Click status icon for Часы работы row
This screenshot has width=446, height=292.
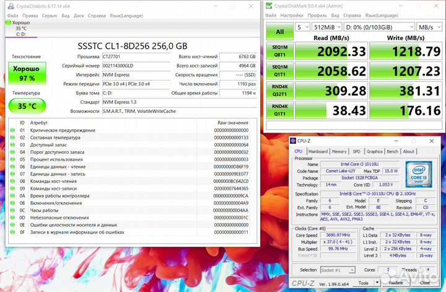[12, 210]
